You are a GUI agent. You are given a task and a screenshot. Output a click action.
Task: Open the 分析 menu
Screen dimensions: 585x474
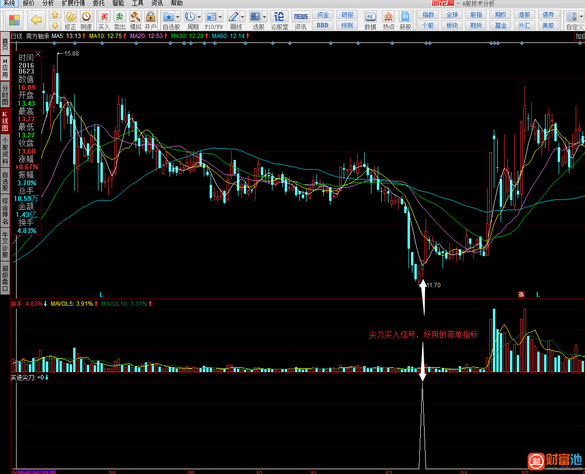[x=48, y=3]
